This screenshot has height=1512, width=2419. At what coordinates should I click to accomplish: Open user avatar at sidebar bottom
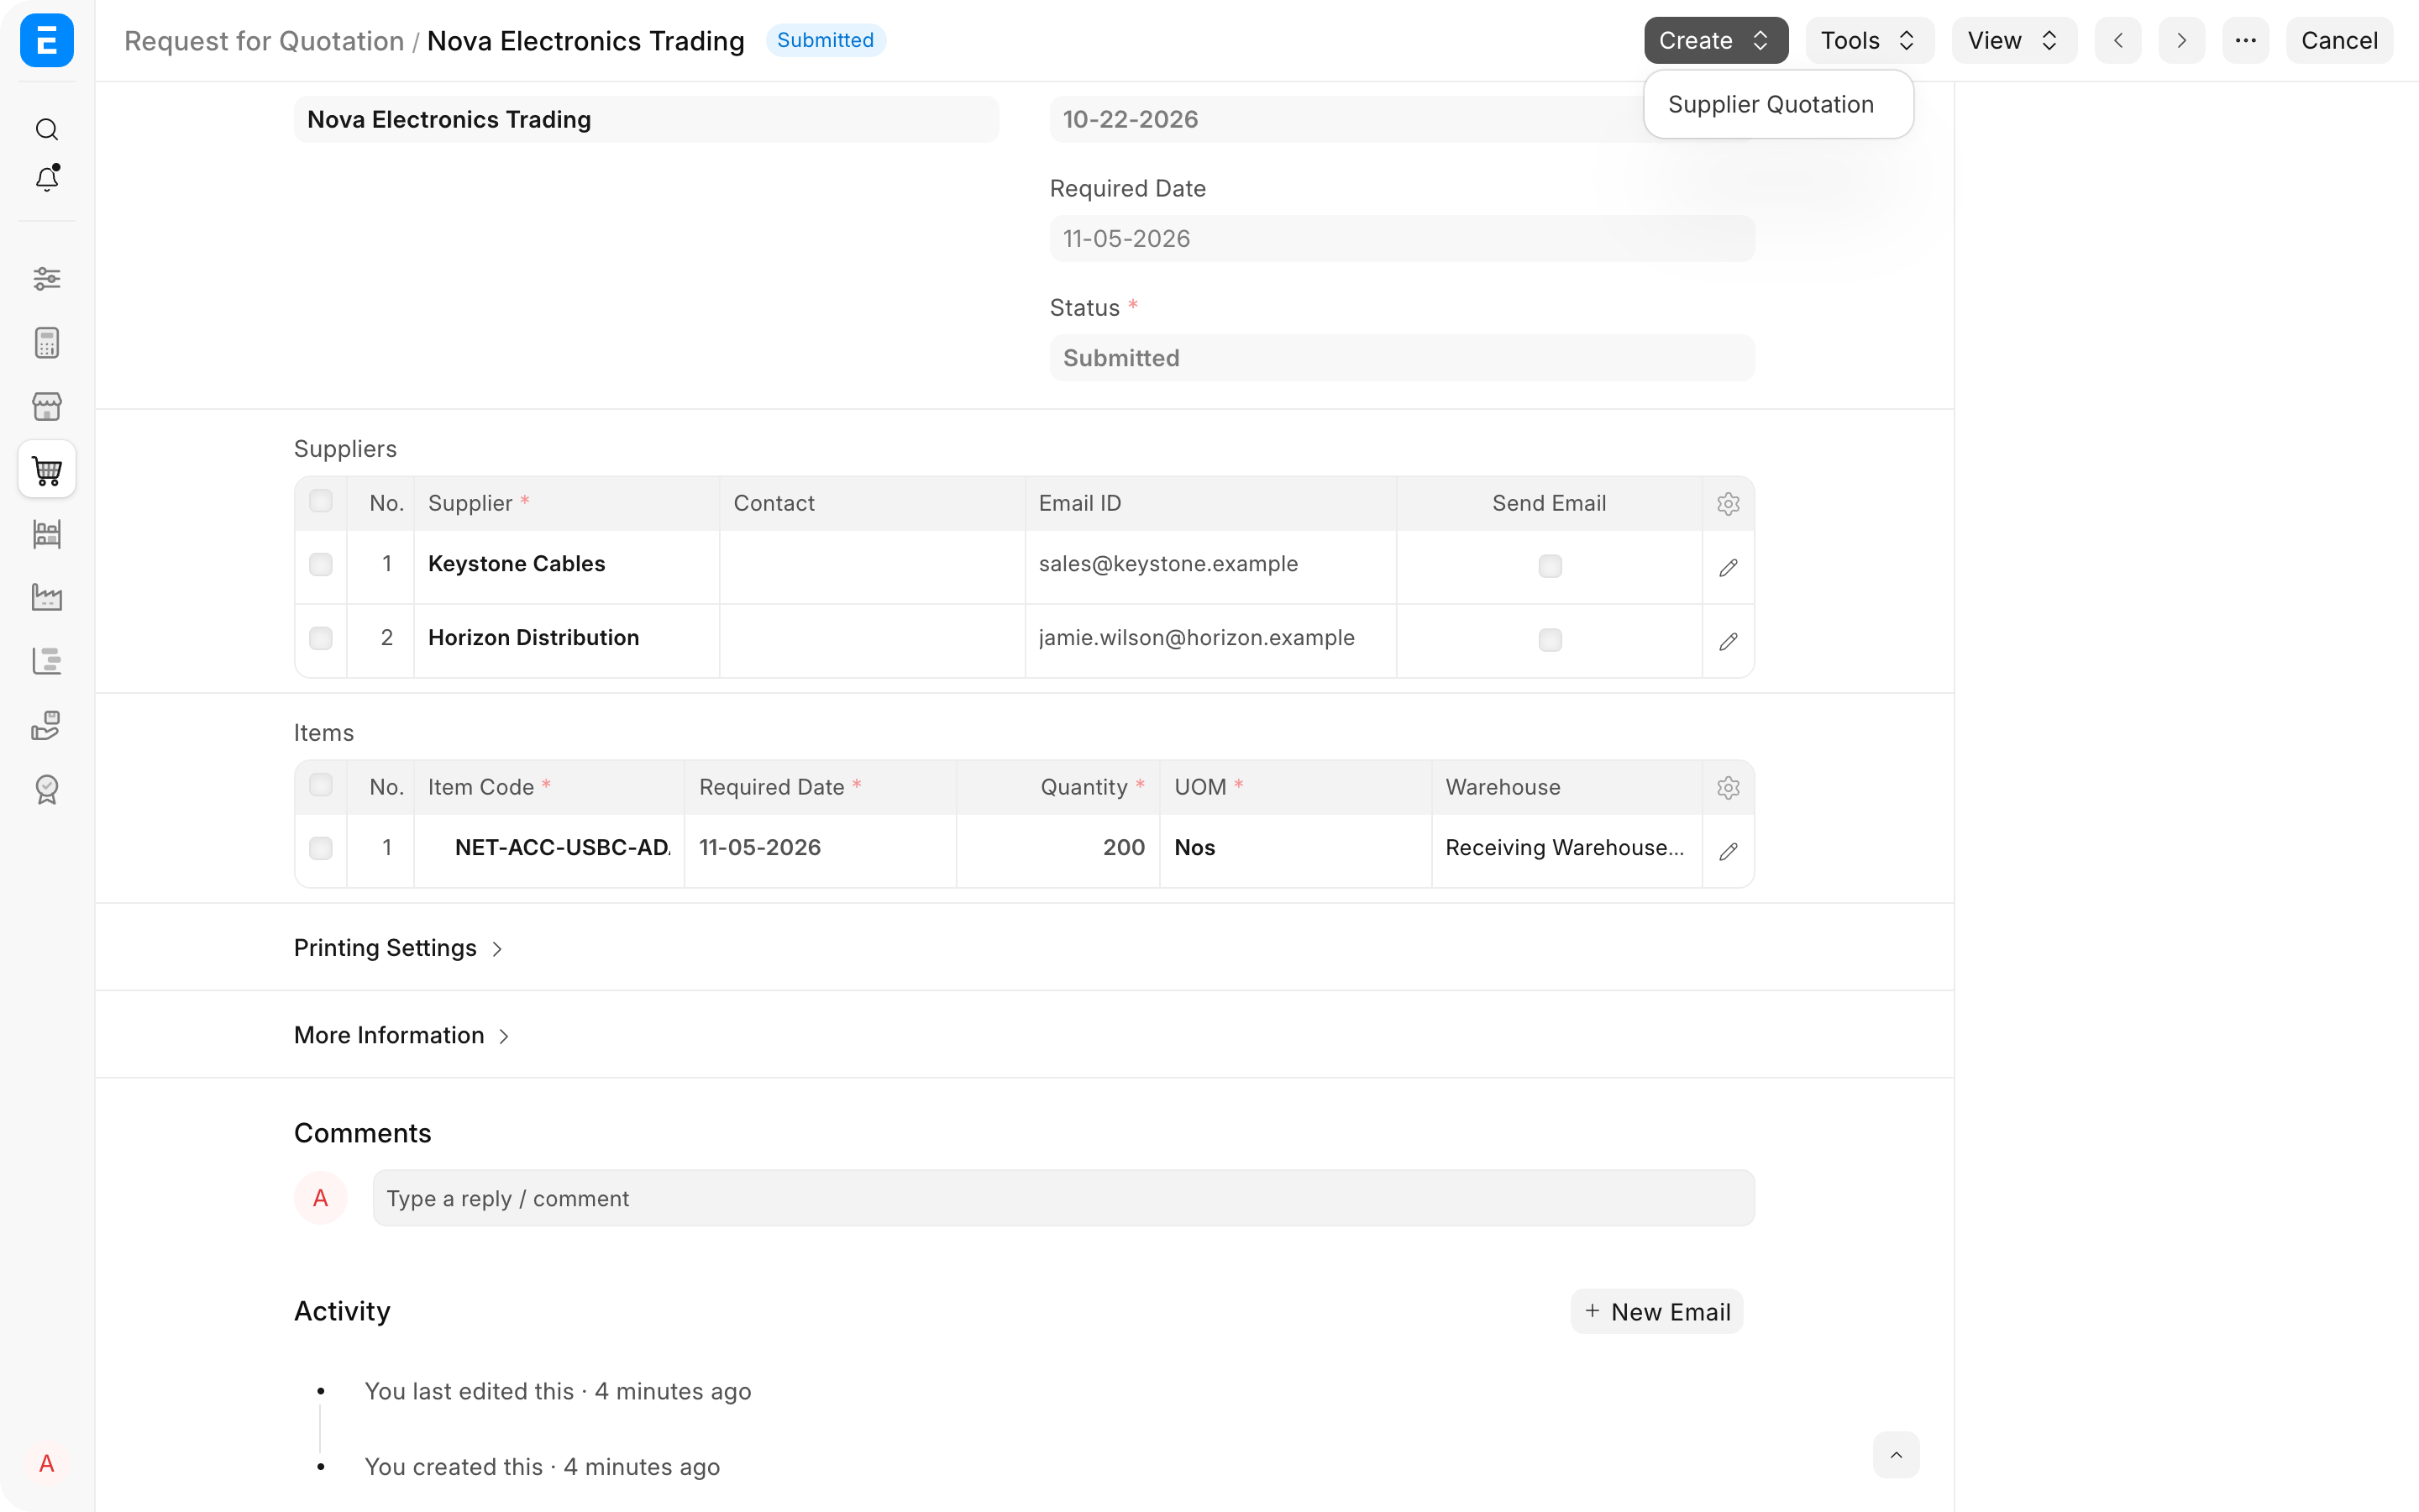coord(47,1464)
